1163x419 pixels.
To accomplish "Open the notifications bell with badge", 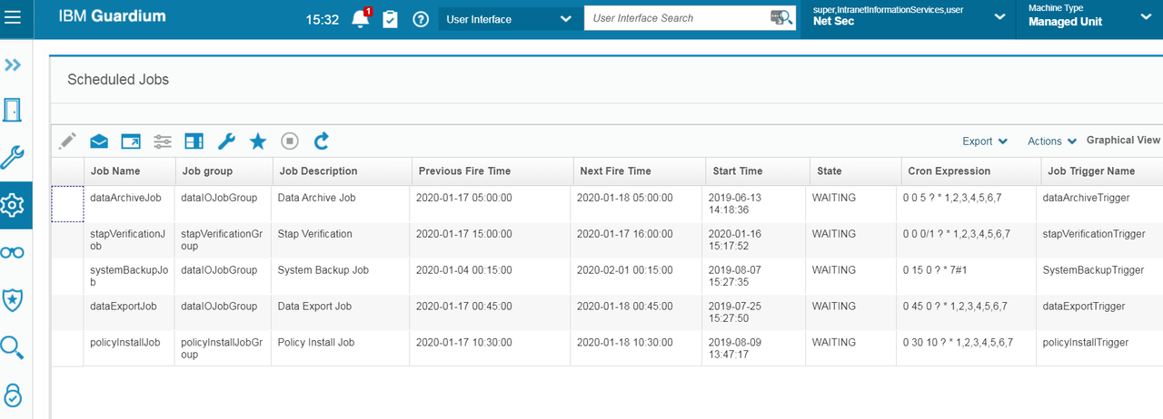I will pyautogui.click(x=361, y=19).
